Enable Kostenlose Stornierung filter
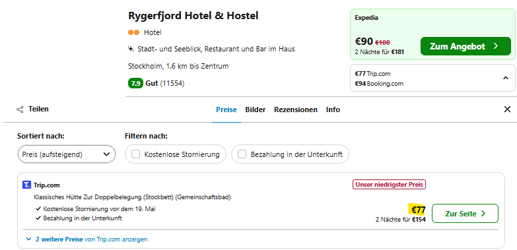Screen dimensions: 517x250 [x=135, y=154]
